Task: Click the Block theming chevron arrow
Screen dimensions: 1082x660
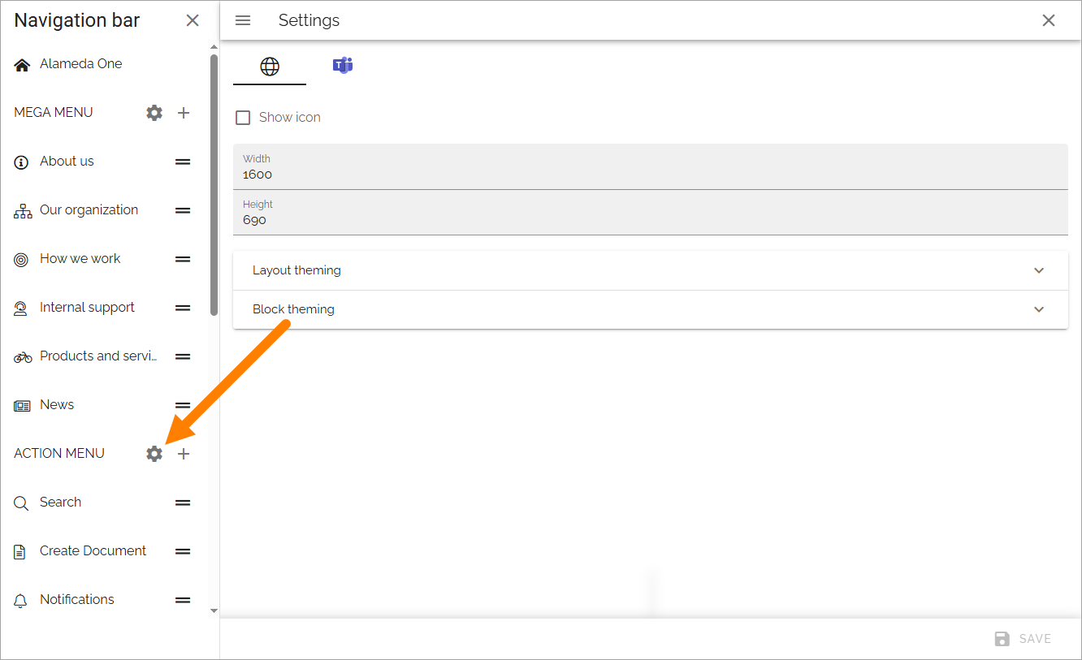Action: [x=1039, y=309]
